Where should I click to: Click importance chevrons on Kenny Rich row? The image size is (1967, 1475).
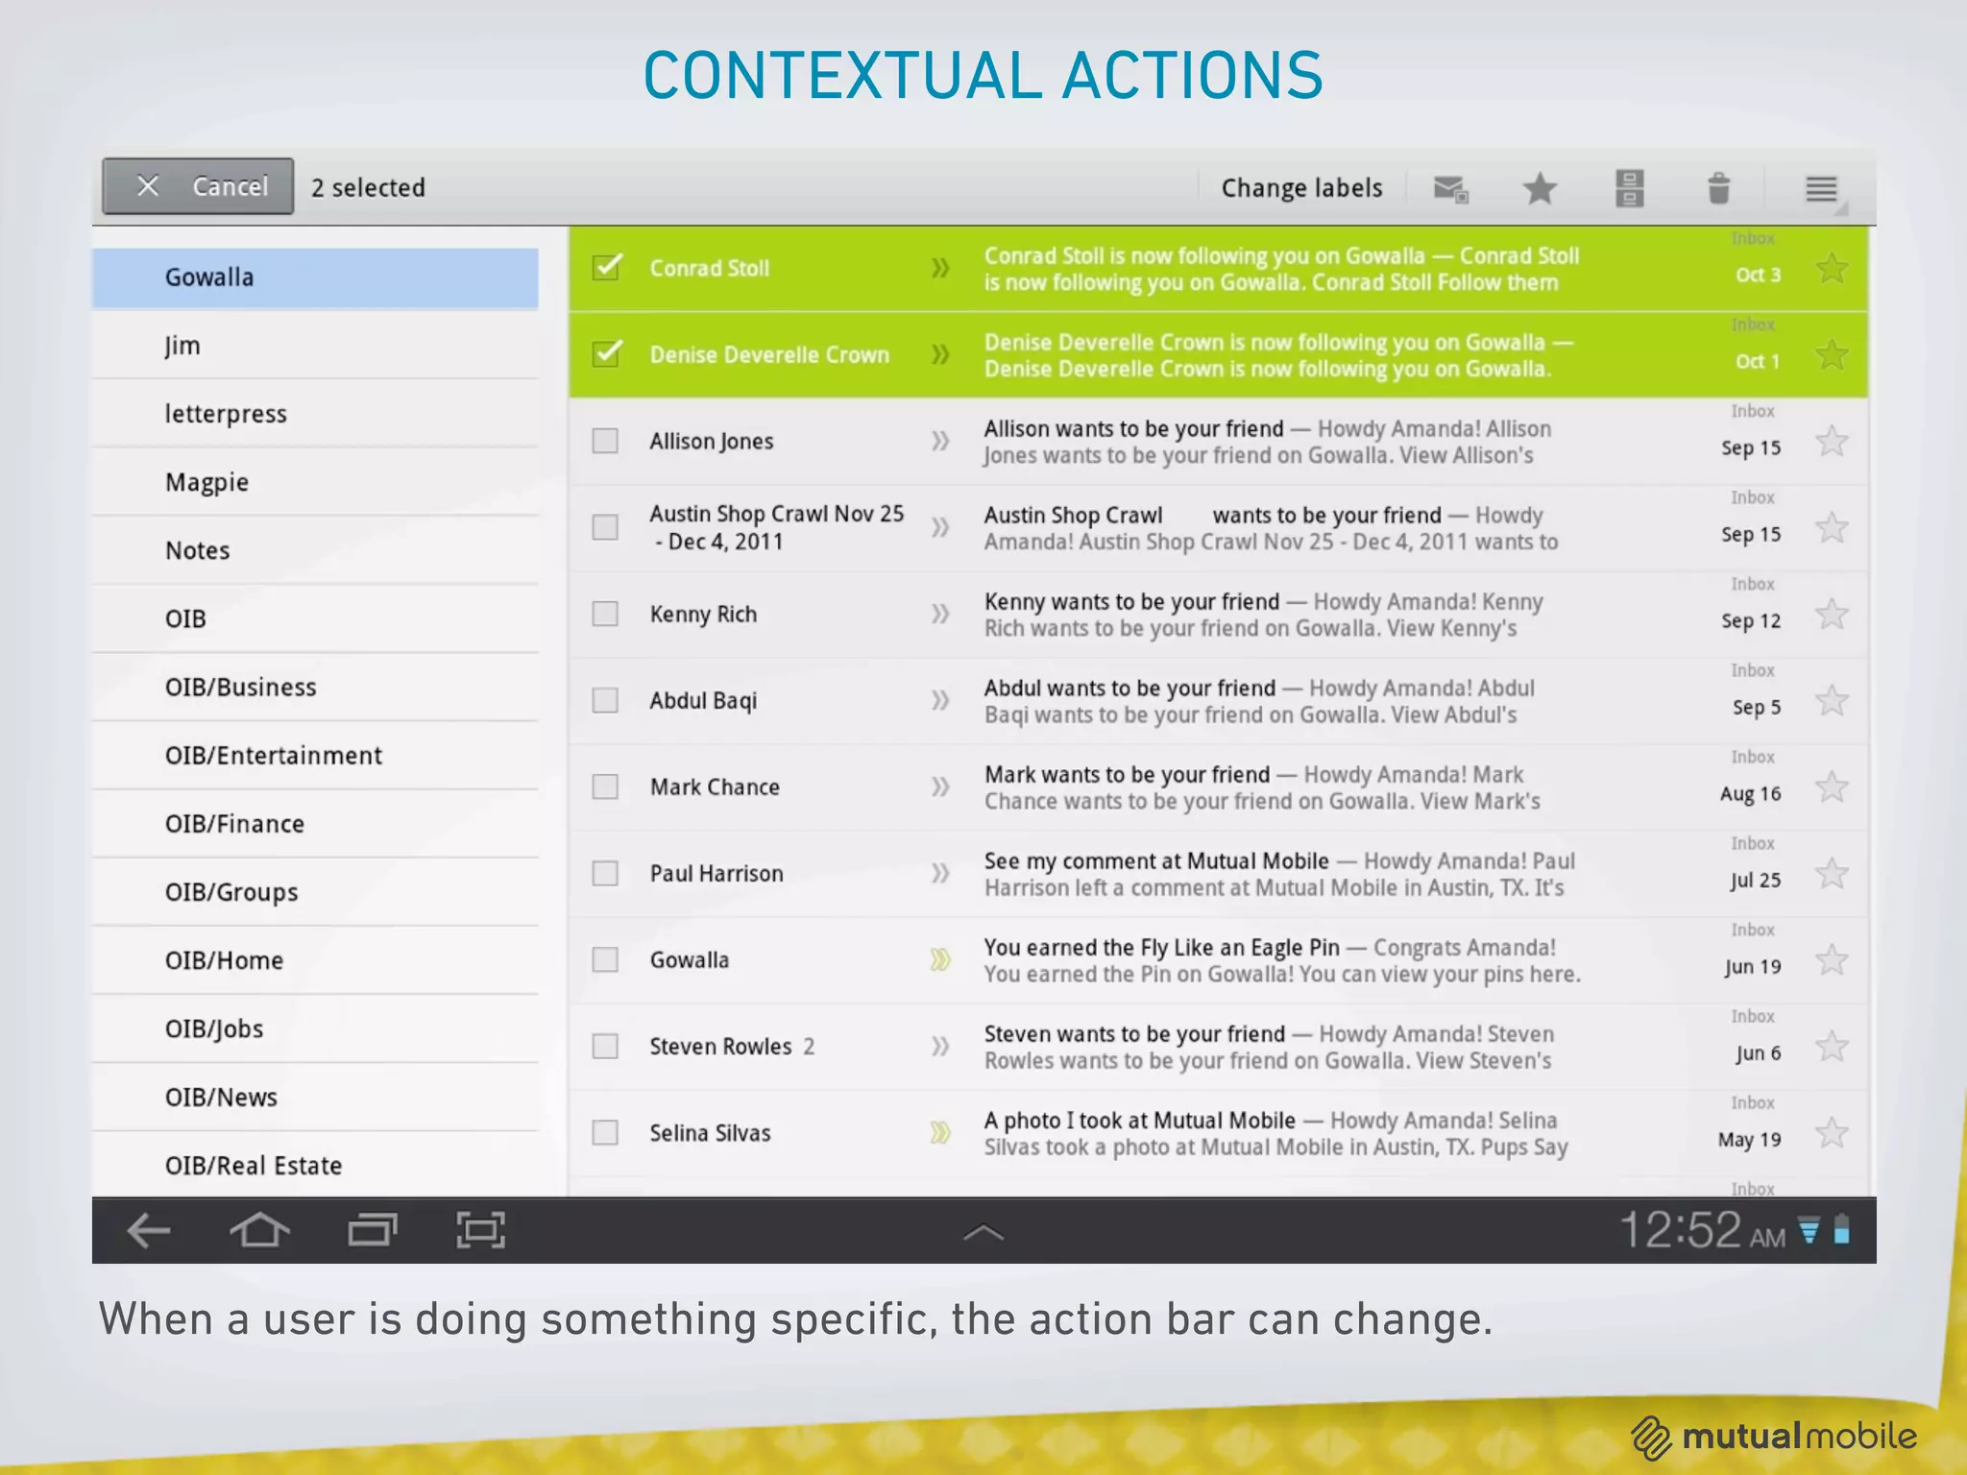coord(940,614)
